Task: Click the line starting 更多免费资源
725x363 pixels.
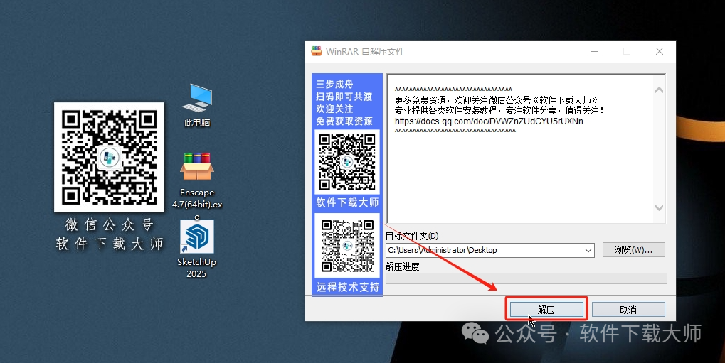Action: pyautogui.click(x=496, y=100)
